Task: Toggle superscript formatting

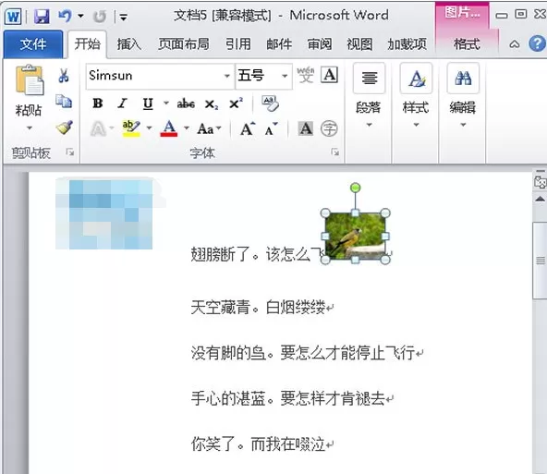Action: coord(236,103)
